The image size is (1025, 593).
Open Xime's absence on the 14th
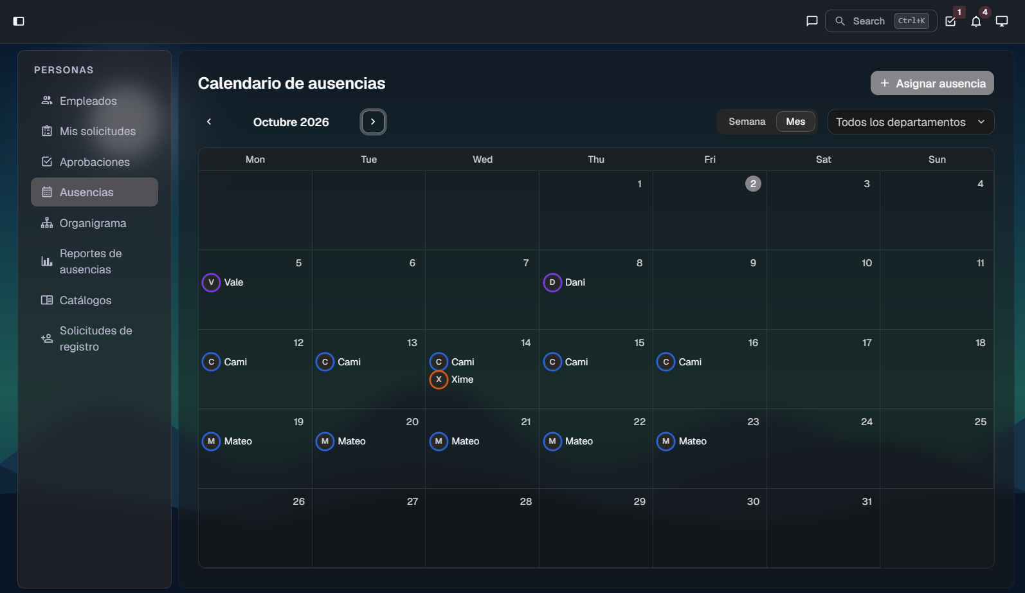point(451,379)
